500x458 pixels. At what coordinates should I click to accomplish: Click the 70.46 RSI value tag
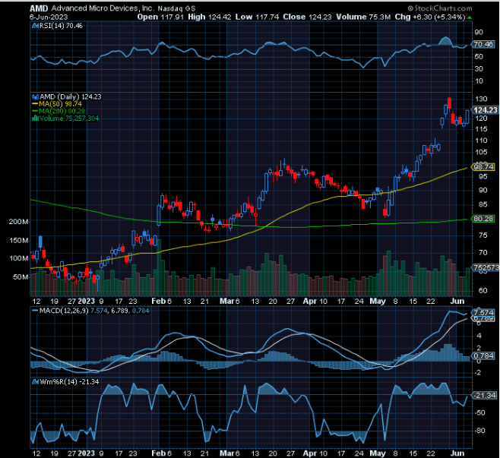[x=483, y=45]
